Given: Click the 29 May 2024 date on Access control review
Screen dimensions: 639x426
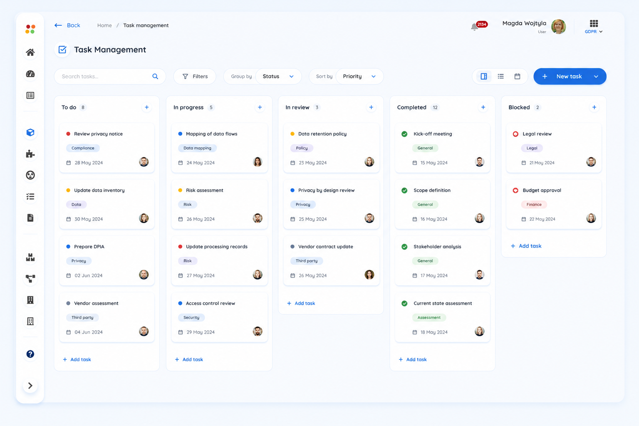Looking at the screenshot, I should 201,332.
